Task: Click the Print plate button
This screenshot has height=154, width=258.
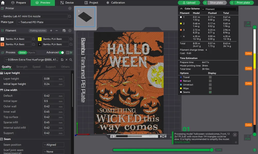Action: tap(243, 3)
